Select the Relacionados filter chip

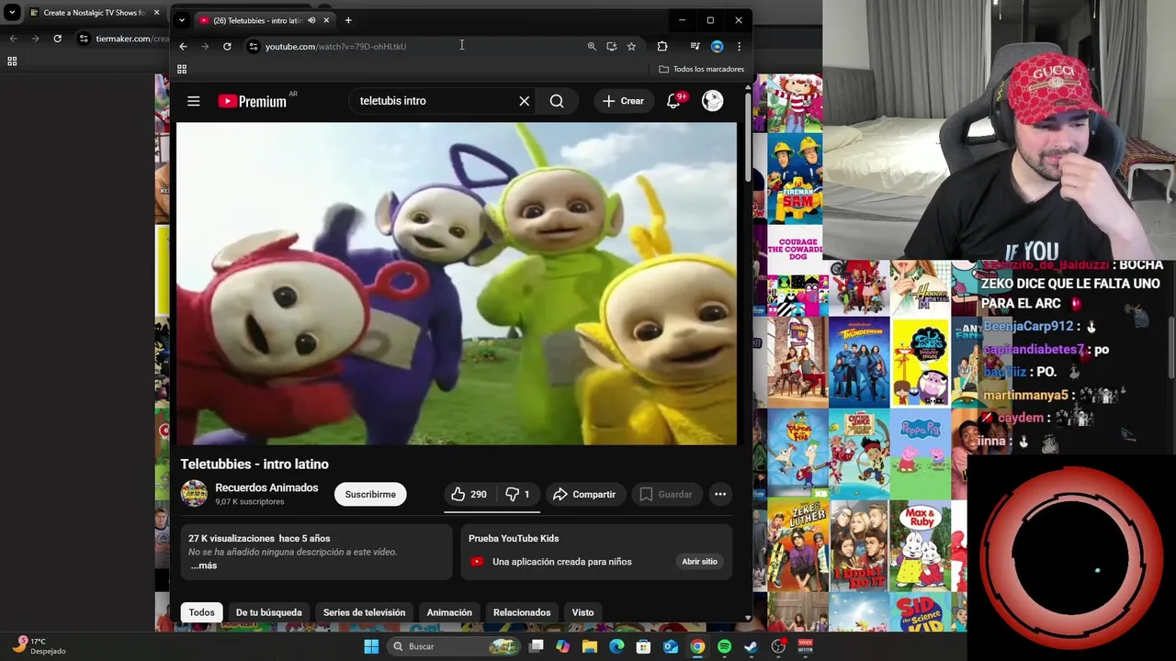[x=522, y=612]
